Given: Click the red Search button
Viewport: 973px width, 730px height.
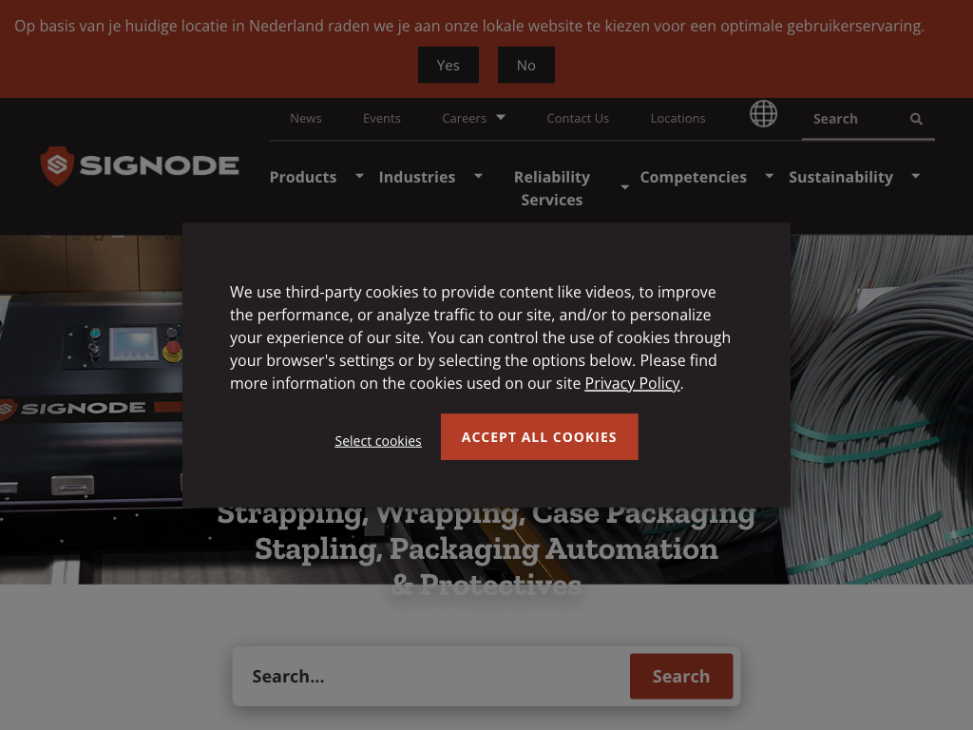Looking at the screenshot, I should [x=681, y=676].
